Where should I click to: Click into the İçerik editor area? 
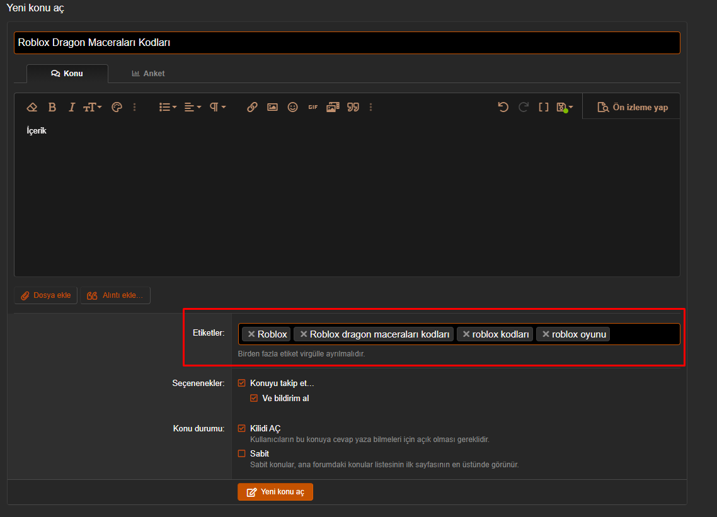point(347,198)
